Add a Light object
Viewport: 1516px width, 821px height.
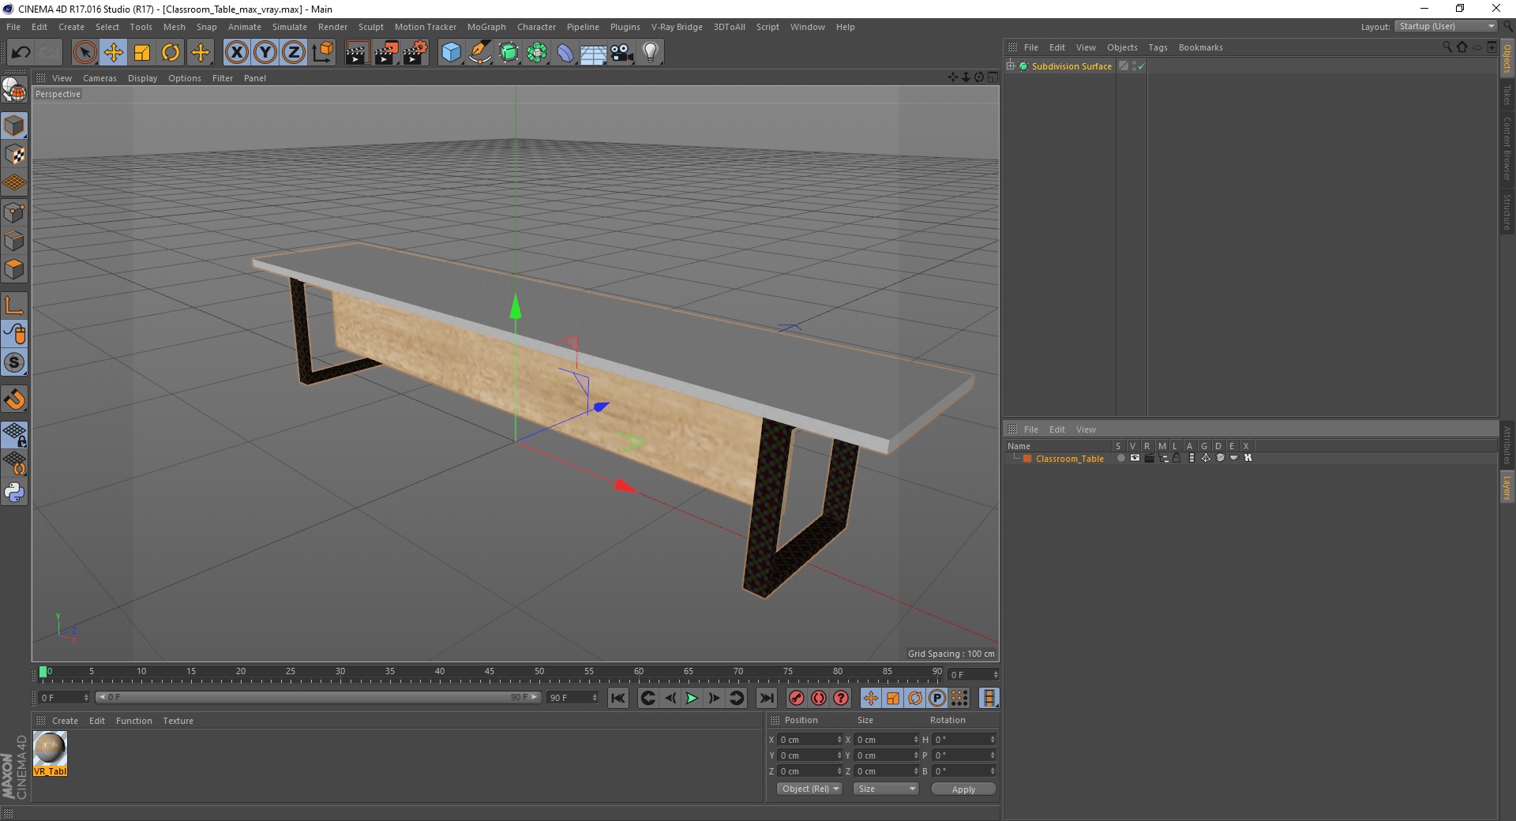(650, 53)
